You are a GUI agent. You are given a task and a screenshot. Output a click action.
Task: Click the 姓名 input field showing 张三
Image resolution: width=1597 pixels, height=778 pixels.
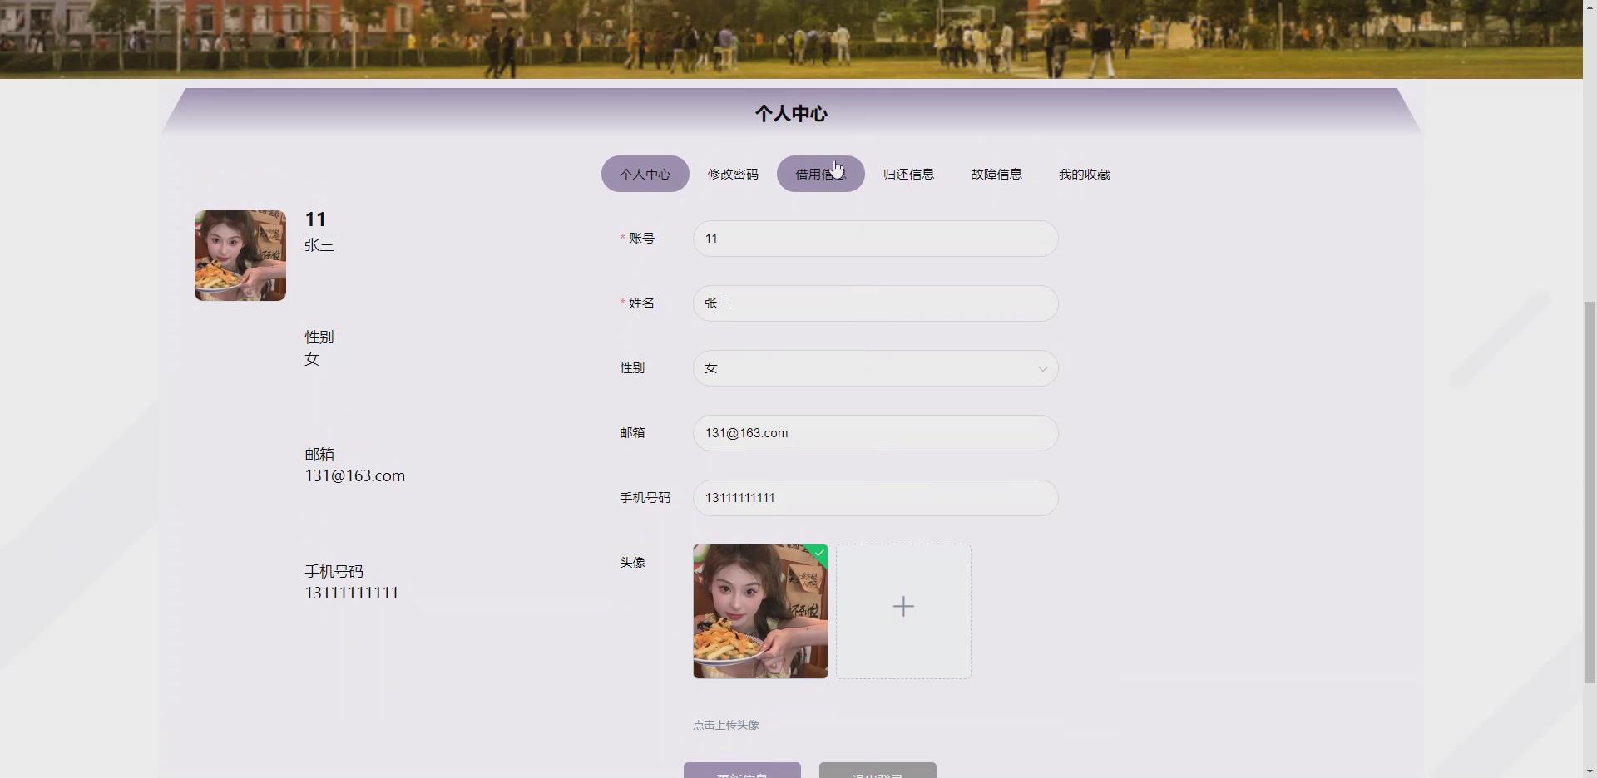(875, 303)
